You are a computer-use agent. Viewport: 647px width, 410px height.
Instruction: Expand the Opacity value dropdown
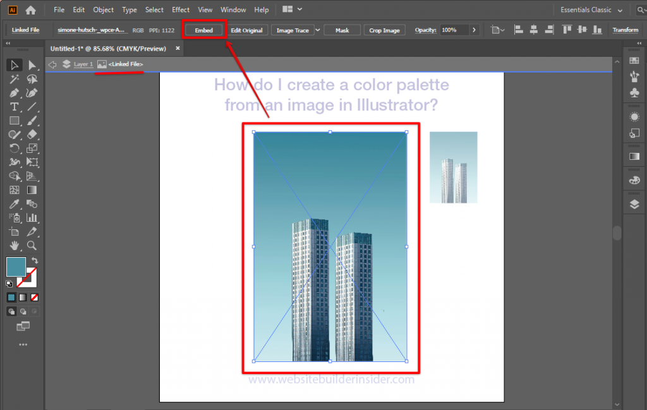coord(474,29)
